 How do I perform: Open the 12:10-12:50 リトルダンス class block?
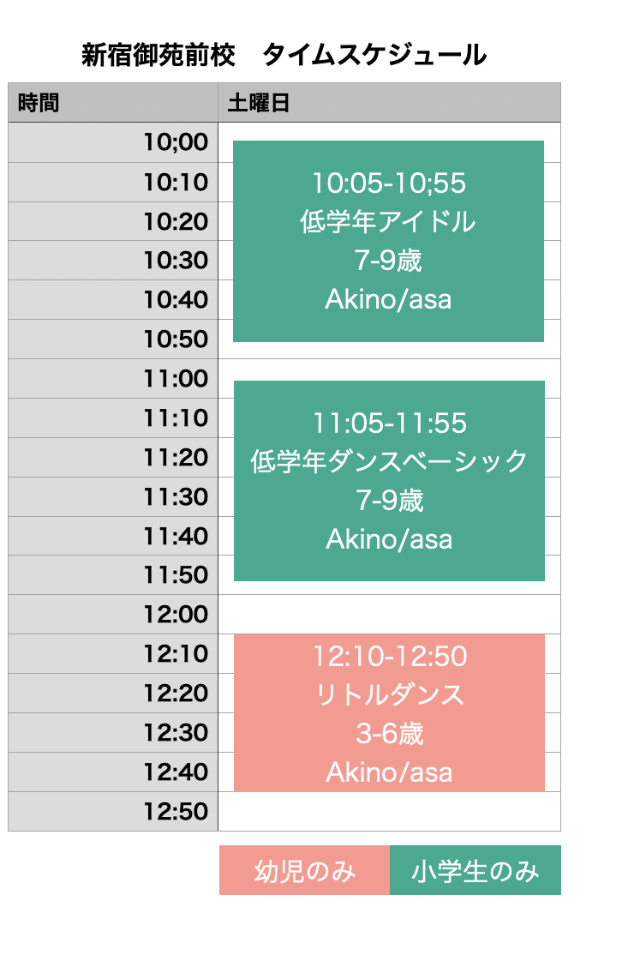[389, 713]
